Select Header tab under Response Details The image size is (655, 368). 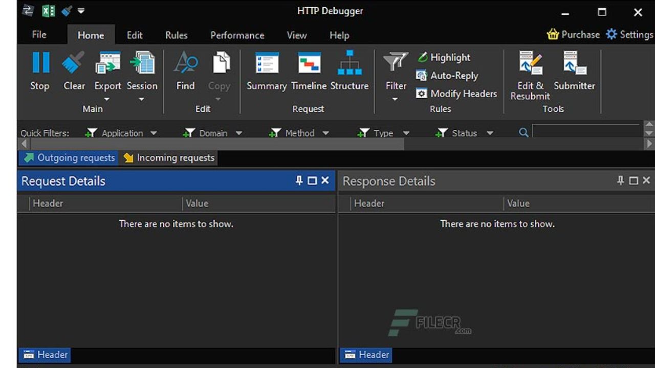pyautogui.click(x=366, y=355)
